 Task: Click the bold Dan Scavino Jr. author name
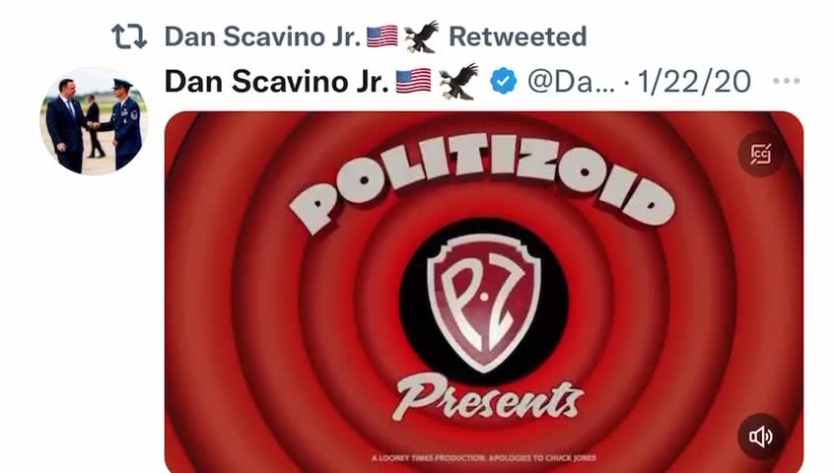[277, 82]
